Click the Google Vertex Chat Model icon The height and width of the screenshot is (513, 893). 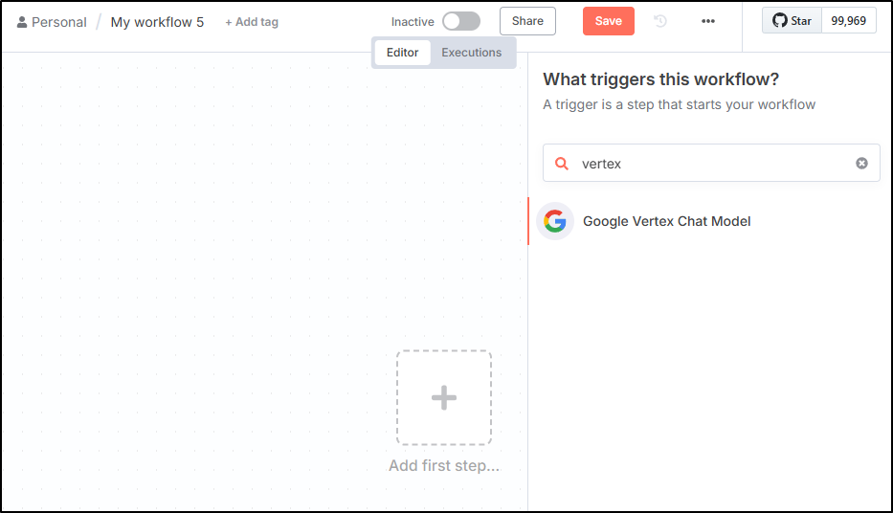point(555,221)
